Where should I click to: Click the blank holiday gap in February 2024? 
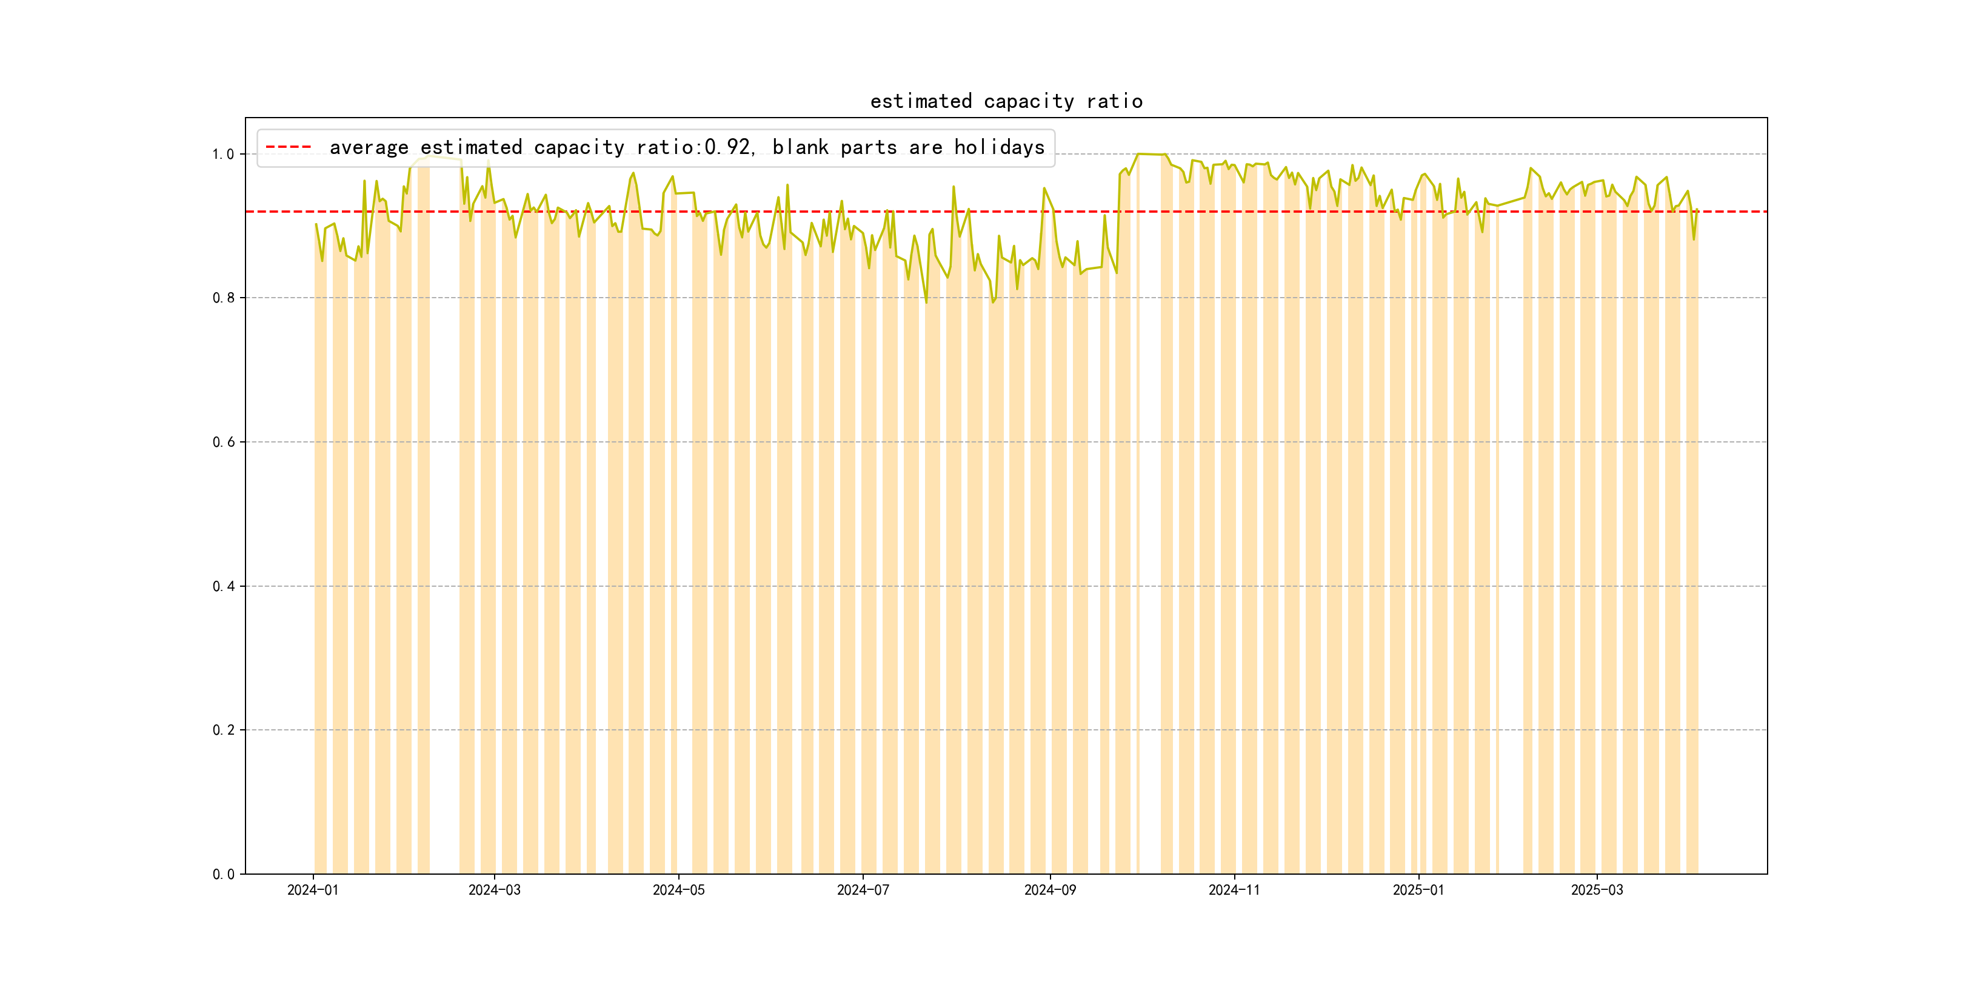(x=444, y=533)
